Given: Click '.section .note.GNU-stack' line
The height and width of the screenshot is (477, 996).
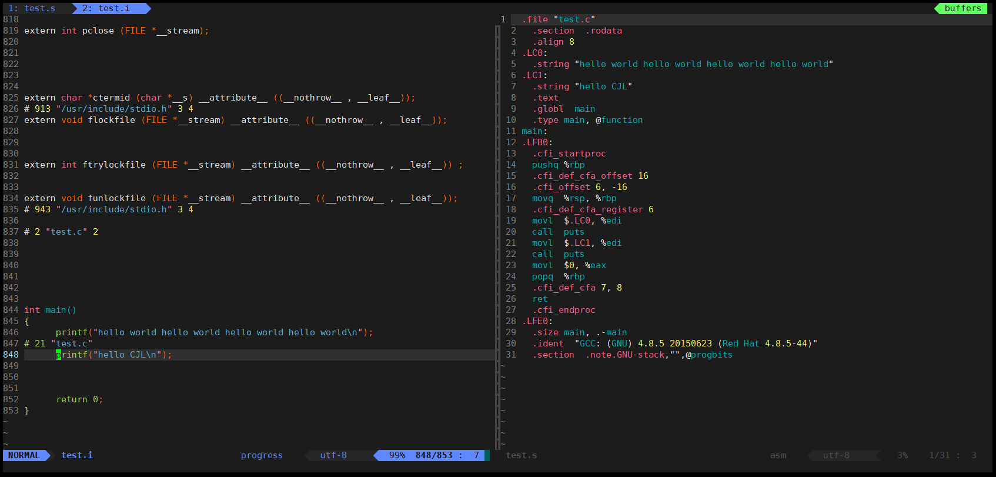Looking at the screenshot, I should pos(633,355).
